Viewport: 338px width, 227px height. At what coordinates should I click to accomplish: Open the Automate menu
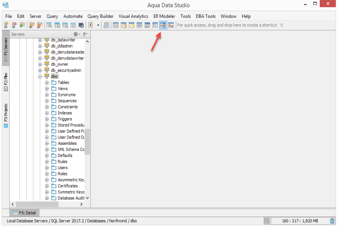pos(73,16)
